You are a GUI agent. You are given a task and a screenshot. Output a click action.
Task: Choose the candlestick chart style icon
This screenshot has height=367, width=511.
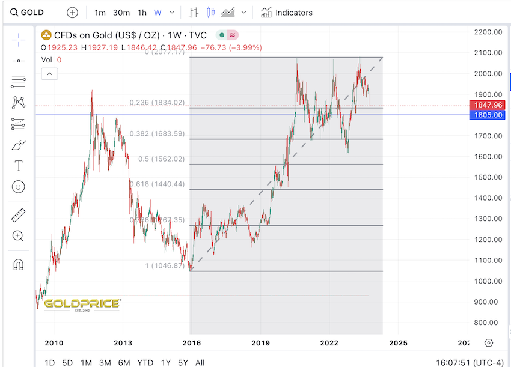(210, 13)
